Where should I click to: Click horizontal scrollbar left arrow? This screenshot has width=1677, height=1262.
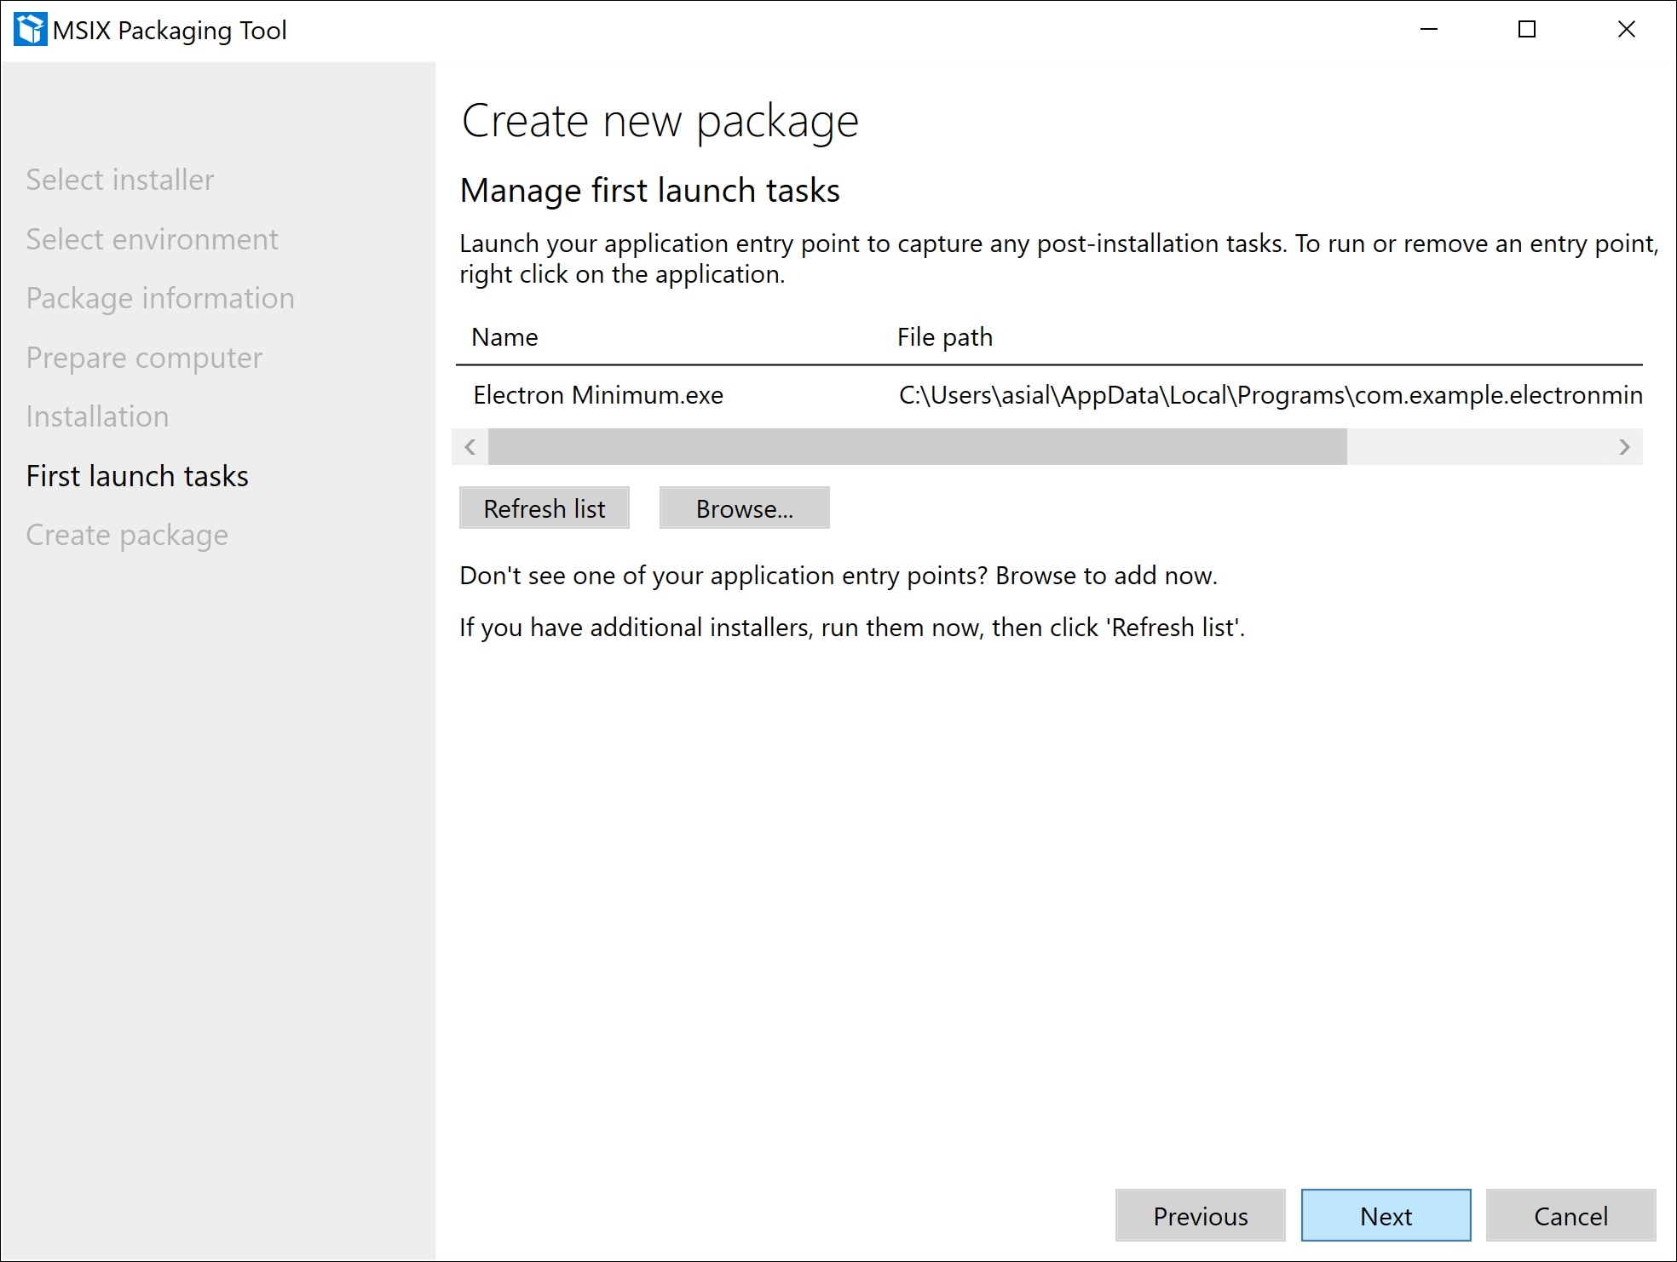coord(470,447)
